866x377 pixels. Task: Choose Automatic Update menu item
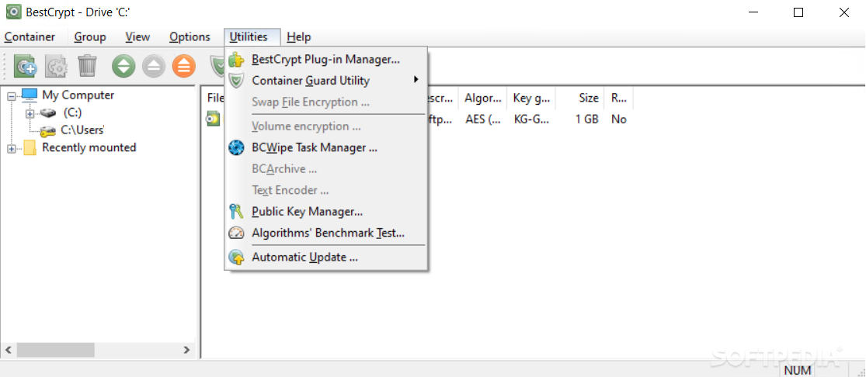click(326, 258)
